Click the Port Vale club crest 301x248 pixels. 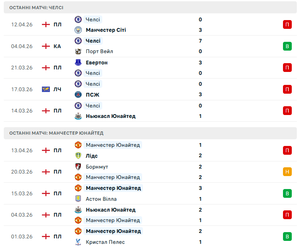click(x=78, y=51)
